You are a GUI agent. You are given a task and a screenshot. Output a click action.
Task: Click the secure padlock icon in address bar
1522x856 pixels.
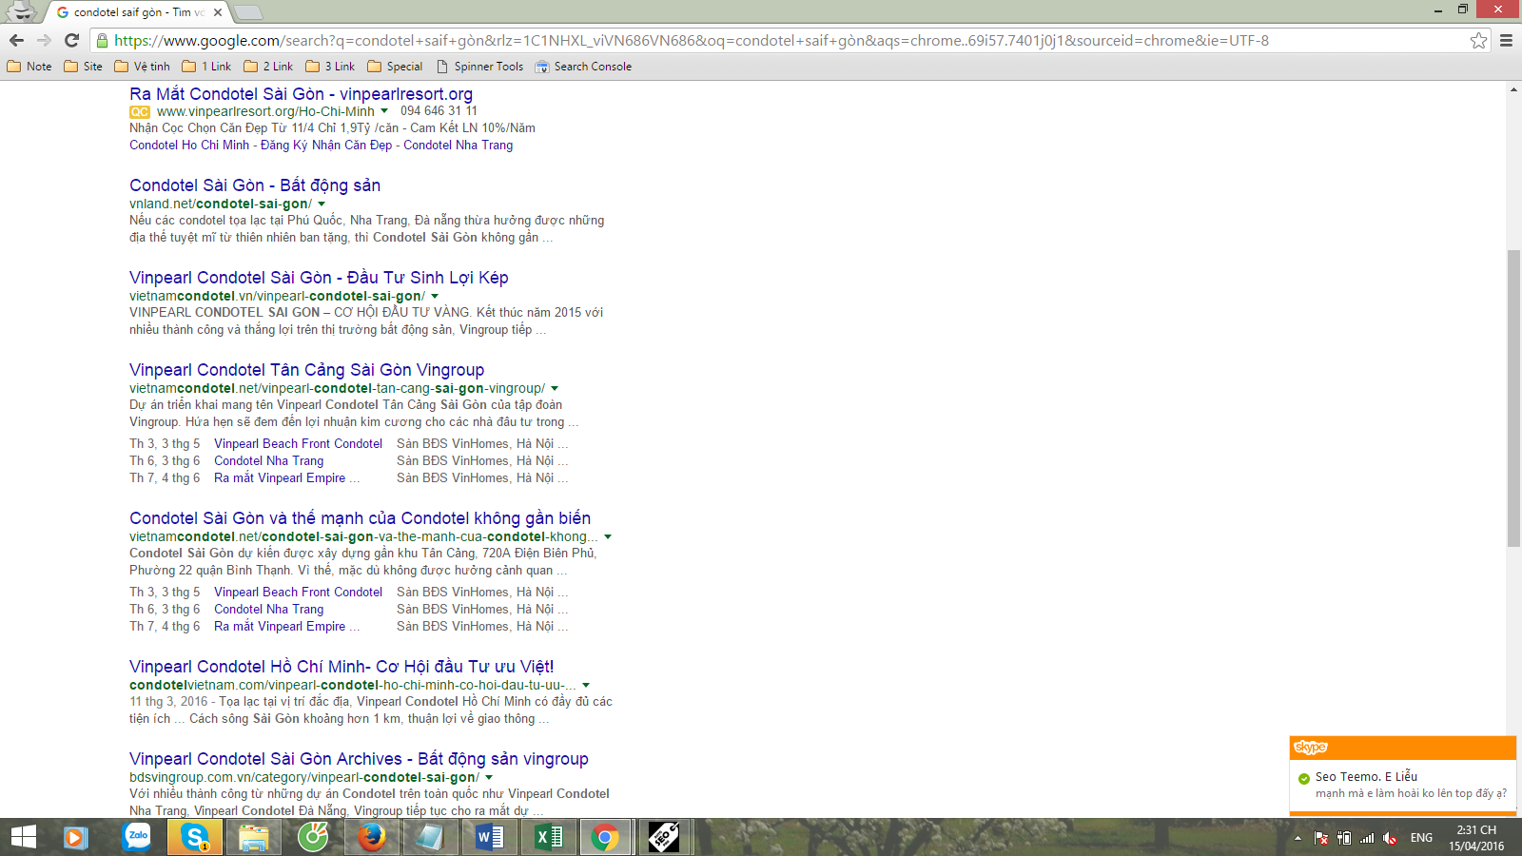click(x=103, y=40)
